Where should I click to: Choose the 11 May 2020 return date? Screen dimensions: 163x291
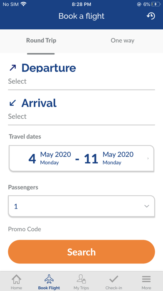pos(109,158)
